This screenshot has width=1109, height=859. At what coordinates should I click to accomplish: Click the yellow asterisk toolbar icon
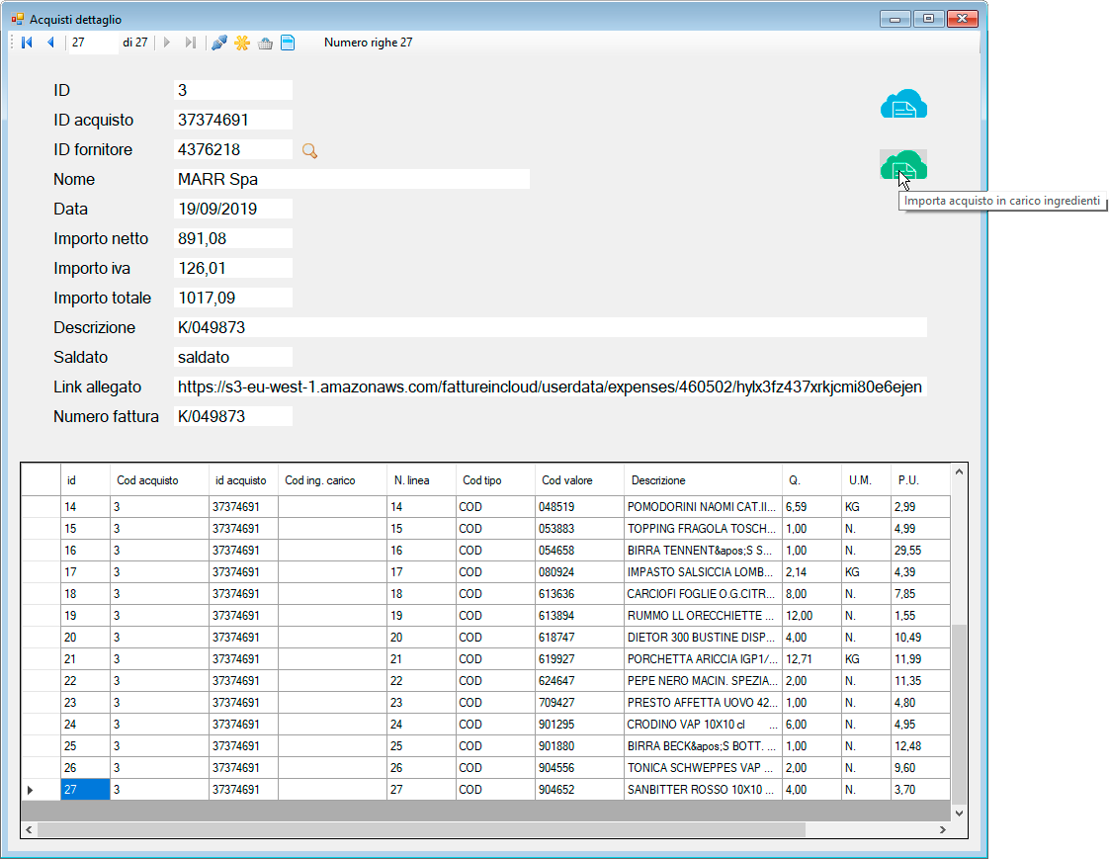[x=242, y=43]
